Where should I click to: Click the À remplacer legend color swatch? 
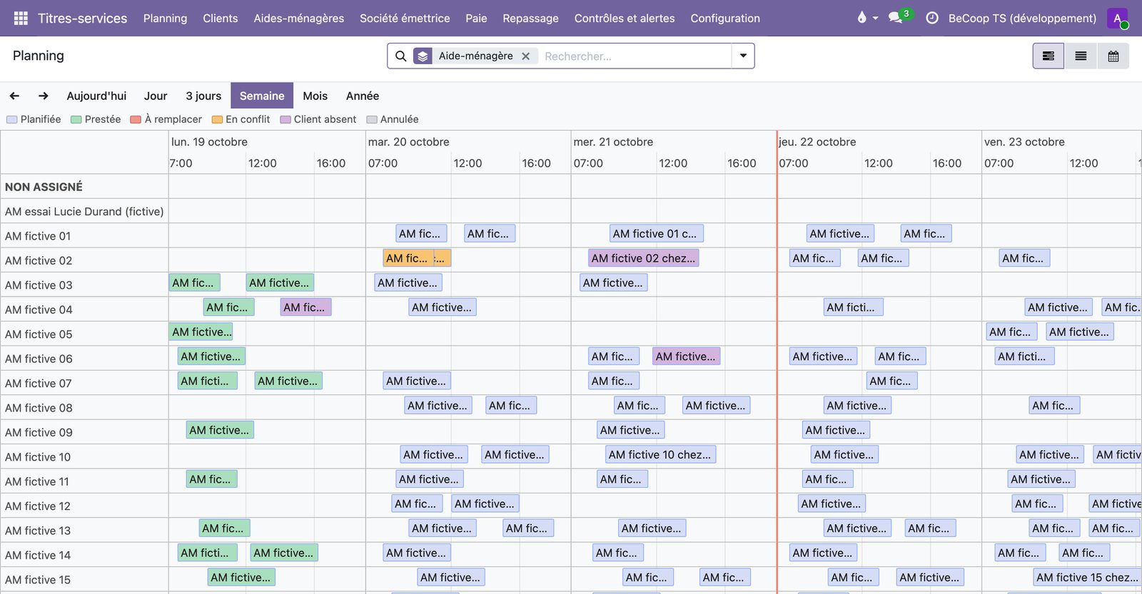[136, 120]
